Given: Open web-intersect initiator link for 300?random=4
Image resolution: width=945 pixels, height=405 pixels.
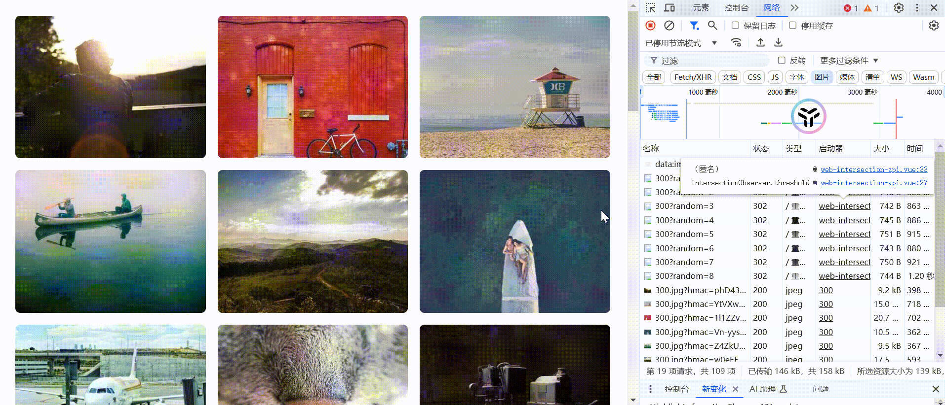Looking at the screenshot, I should tap(844, 220).
